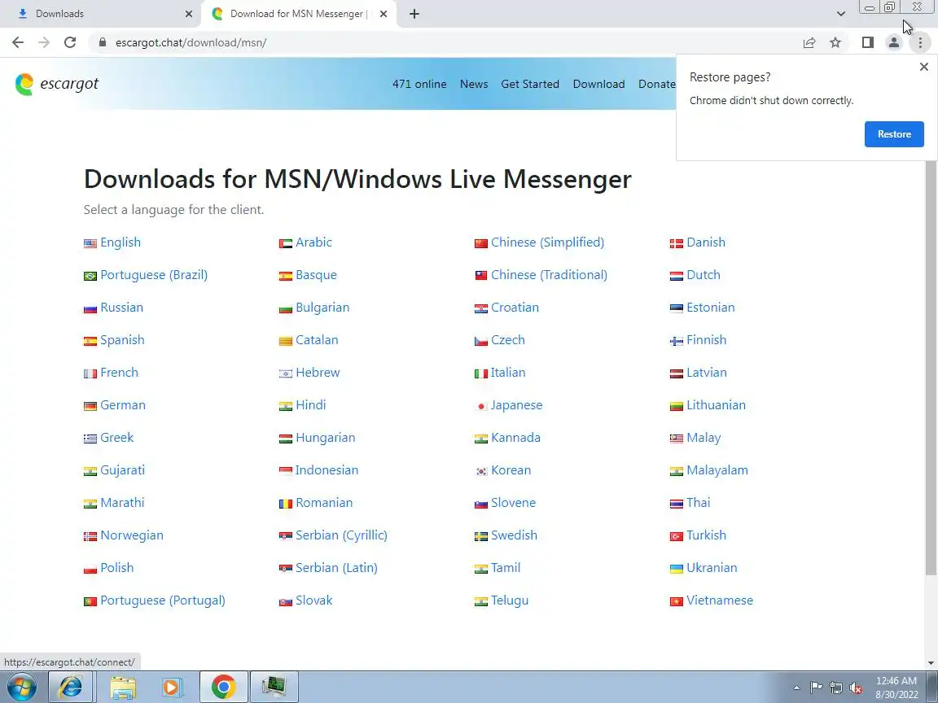Click the padlock site info icon
This screenshot has width=938, height=703.
click(103, 42)
